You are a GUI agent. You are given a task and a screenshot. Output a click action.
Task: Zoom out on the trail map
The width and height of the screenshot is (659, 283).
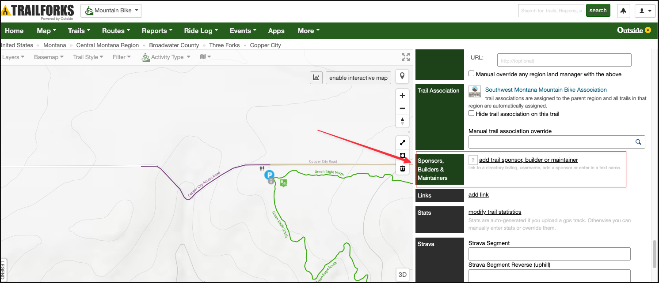402,108
